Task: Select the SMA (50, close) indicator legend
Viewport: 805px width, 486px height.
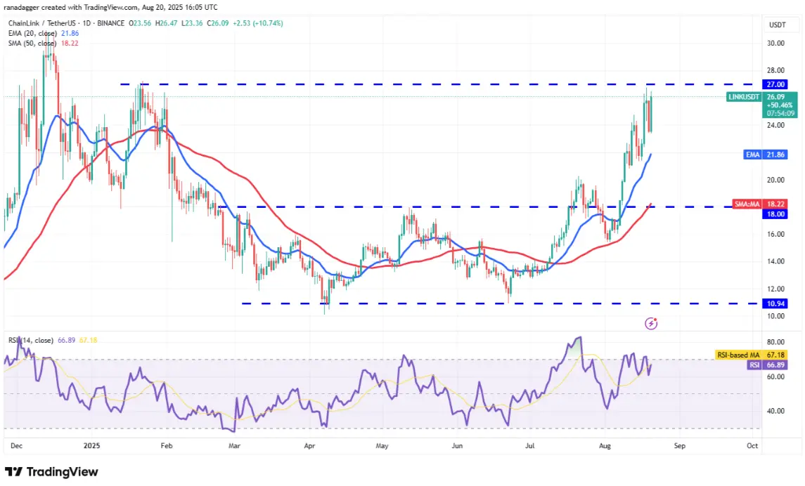Action: (x=44, y=44)
